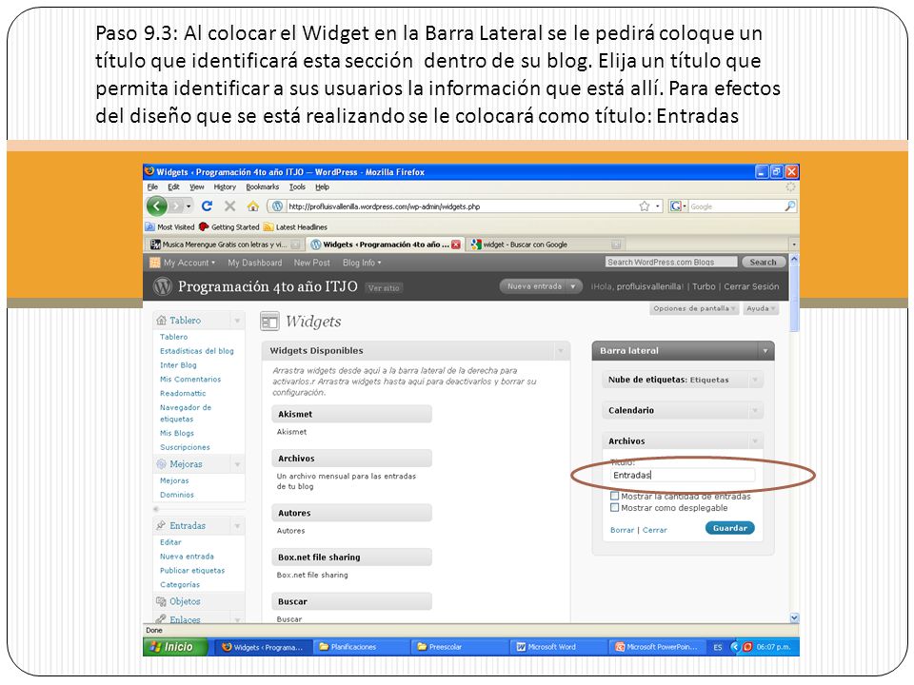Click the Firefox forward arrow button
This screenshot has width=914, height=685.
coord(178,205)
